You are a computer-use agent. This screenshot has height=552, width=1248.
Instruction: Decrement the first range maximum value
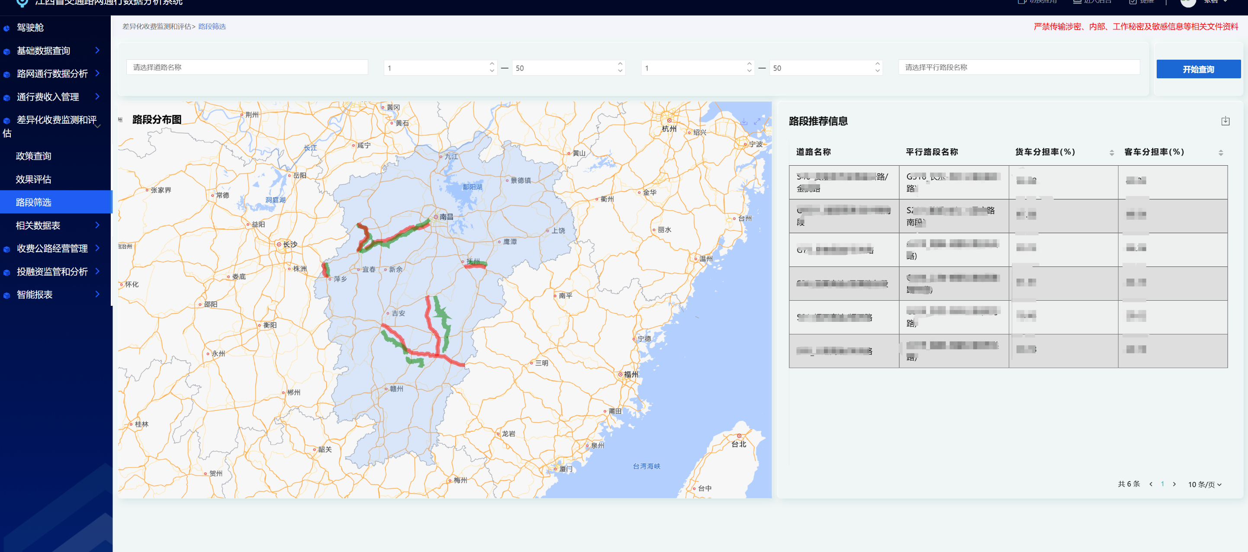[x=620, y=71]
